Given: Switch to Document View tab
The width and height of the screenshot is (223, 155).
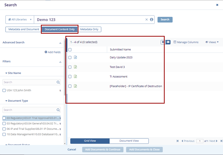Looking at the screenshot, I should 129,141.
